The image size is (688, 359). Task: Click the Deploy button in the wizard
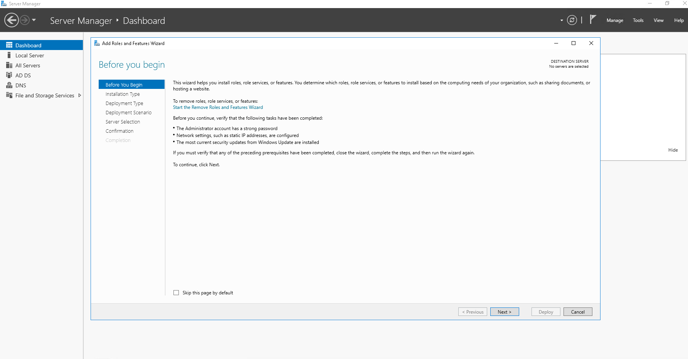coord(546,312)
